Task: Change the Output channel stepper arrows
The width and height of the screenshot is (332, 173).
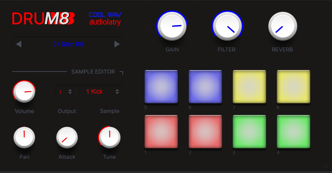Action: (x=70, y=92)
